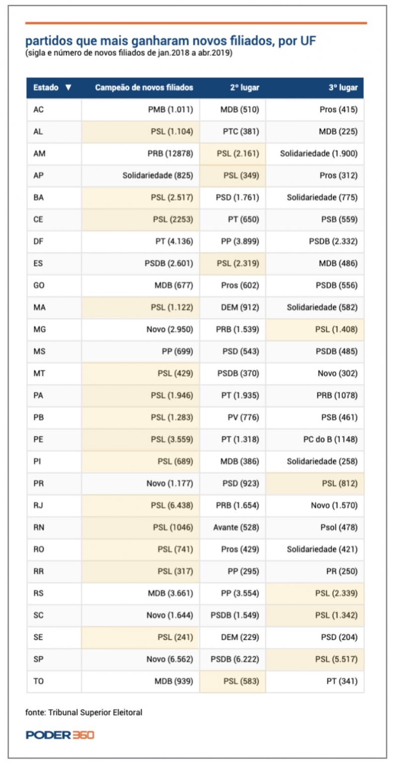The width and height of the screenshot is (397, 770).
Task: Click the subtitle with the date range
Action: point(129,53)
